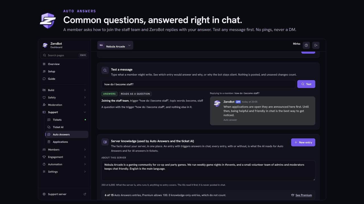Image resolution: width=364 pixels, height=204 pixels.
Task: Click the logout arrow icon
Action: coord(316,45)
